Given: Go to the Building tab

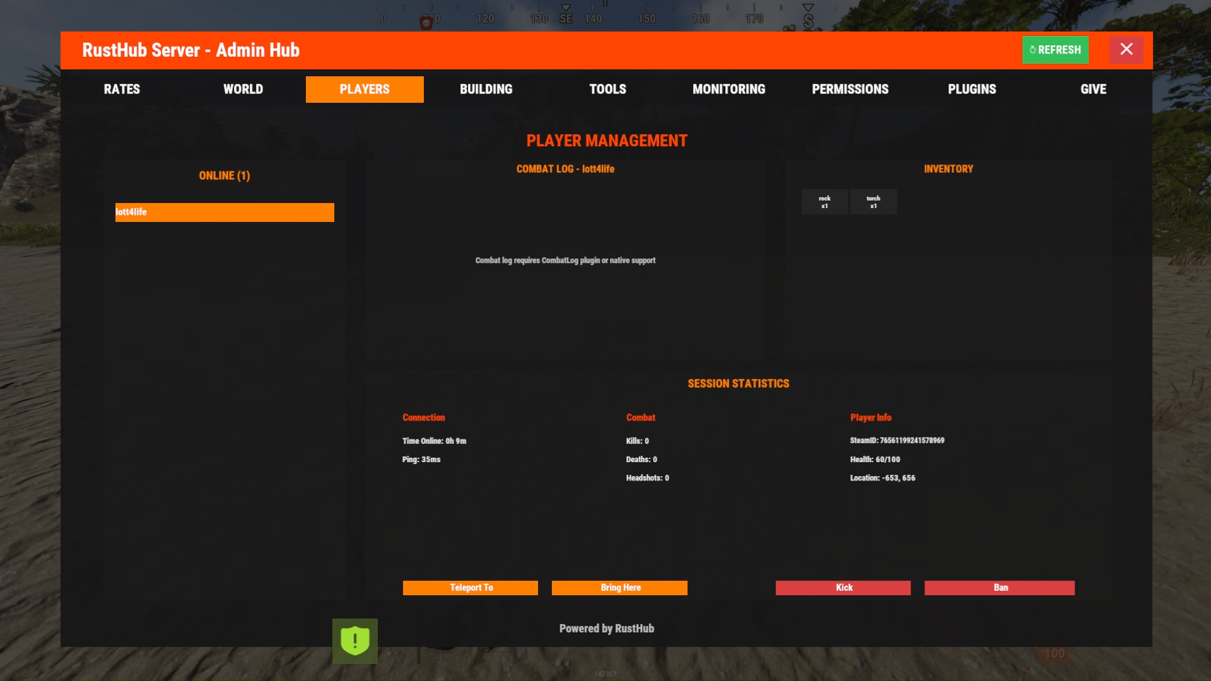Looking at the screenshot, I should [x=486, y=90].
